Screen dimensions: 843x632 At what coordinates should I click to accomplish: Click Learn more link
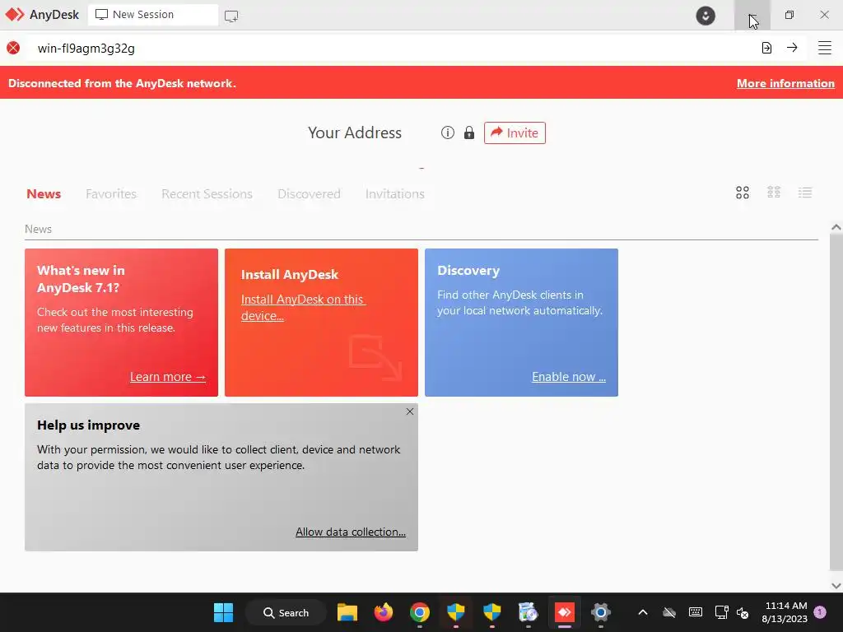click(168, 377)
